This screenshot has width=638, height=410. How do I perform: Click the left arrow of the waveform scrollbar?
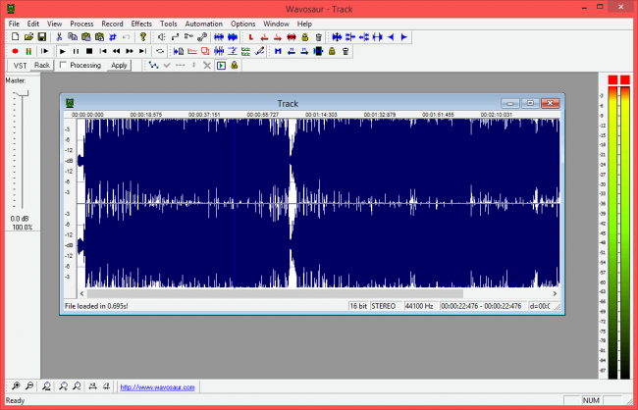[x=81, y=293]
